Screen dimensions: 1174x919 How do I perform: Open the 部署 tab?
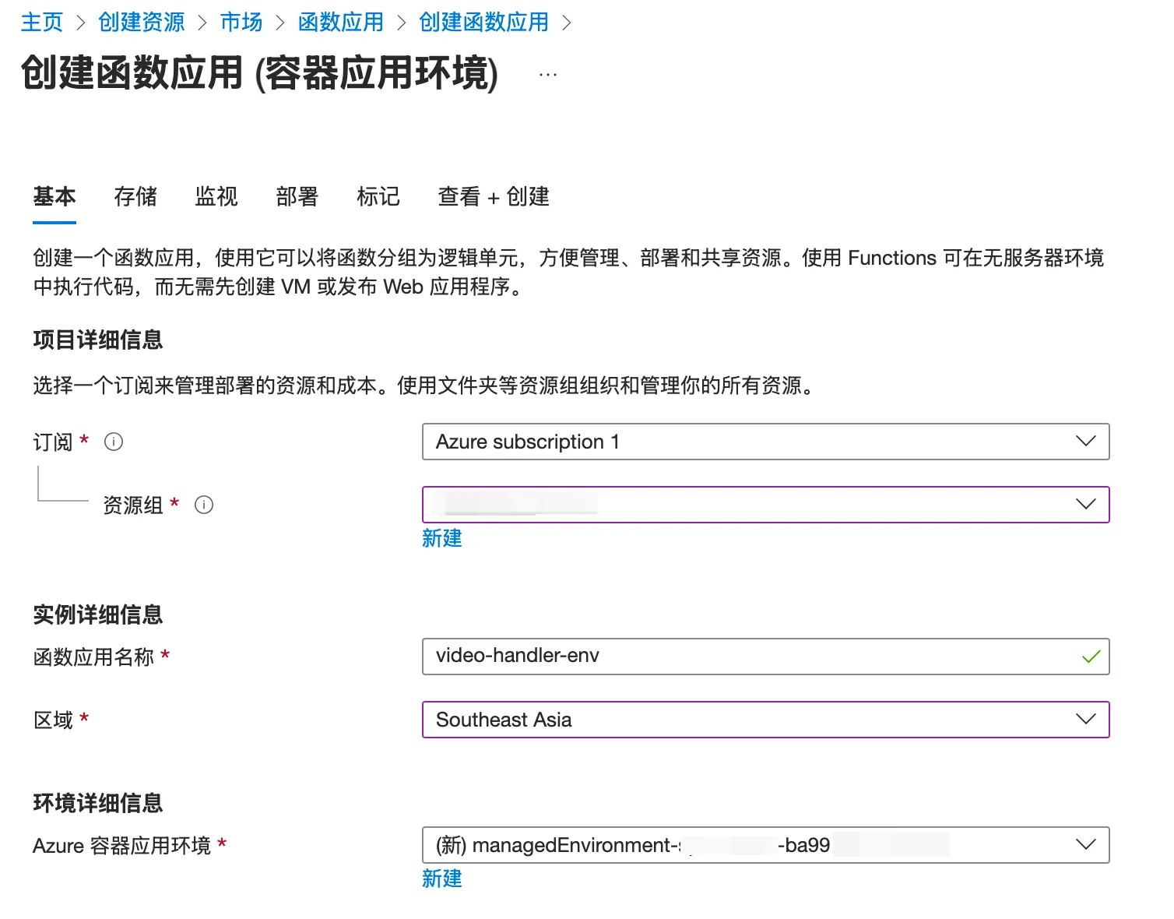[x=297, y=196]
